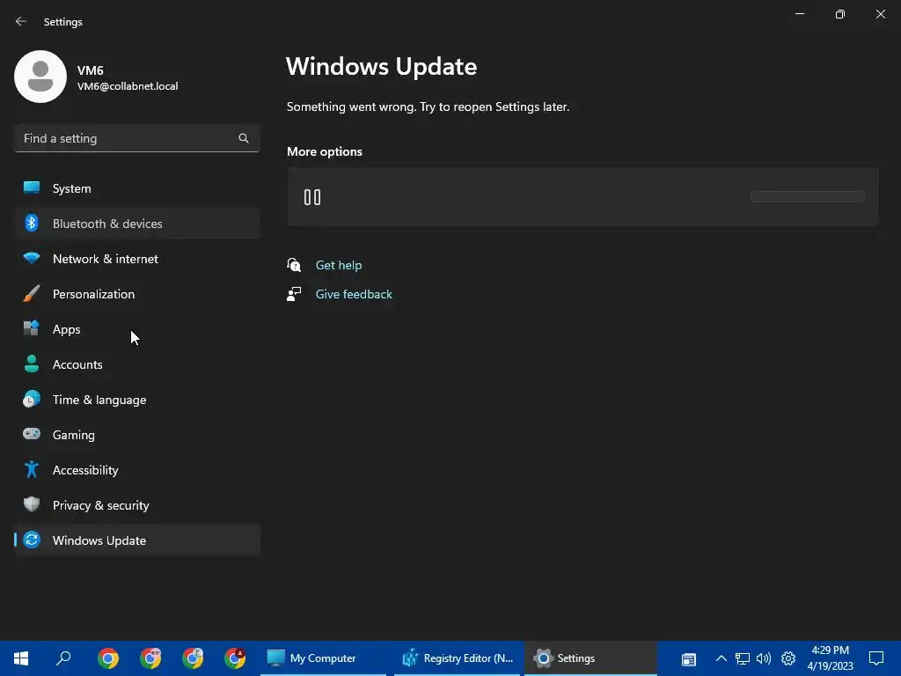The image size is (901, 676).
Task: Click the Time & language clock icon
Action: pyautogui.click(x=32, y=399)
